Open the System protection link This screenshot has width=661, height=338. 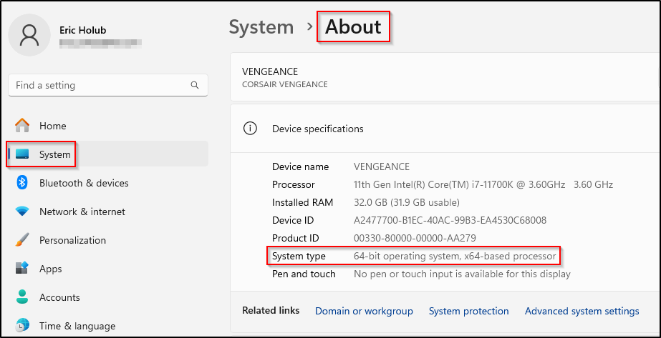(x=468, y=311)
